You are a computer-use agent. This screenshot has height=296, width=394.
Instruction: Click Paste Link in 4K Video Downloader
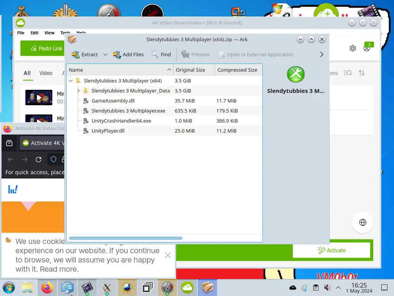pos(43,48)
